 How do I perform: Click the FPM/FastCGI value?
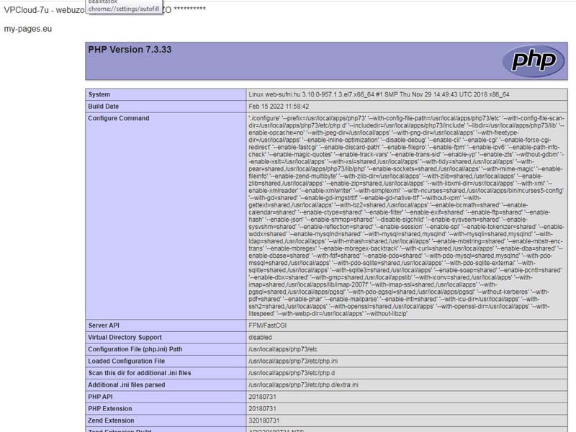click(267, 325)
